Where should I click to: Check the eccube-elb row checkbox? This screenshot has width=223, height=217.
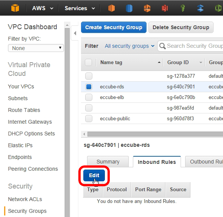[89, 97]
